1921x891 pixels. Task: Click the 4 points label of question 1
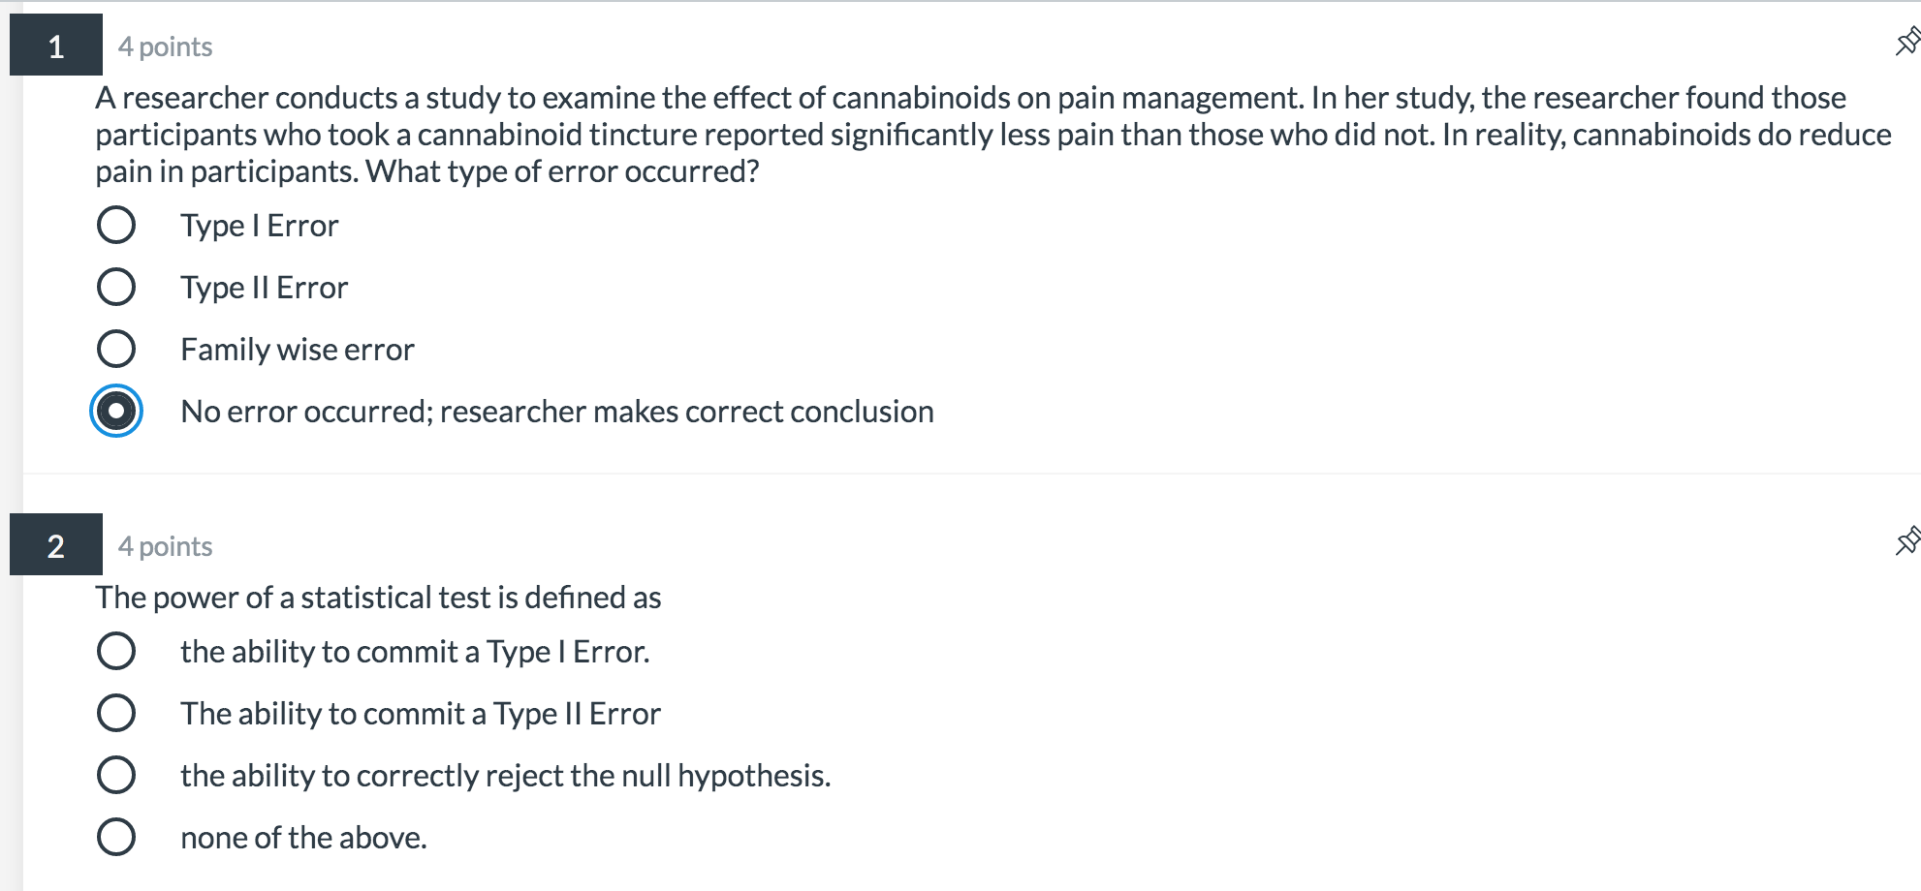[165, 46]
